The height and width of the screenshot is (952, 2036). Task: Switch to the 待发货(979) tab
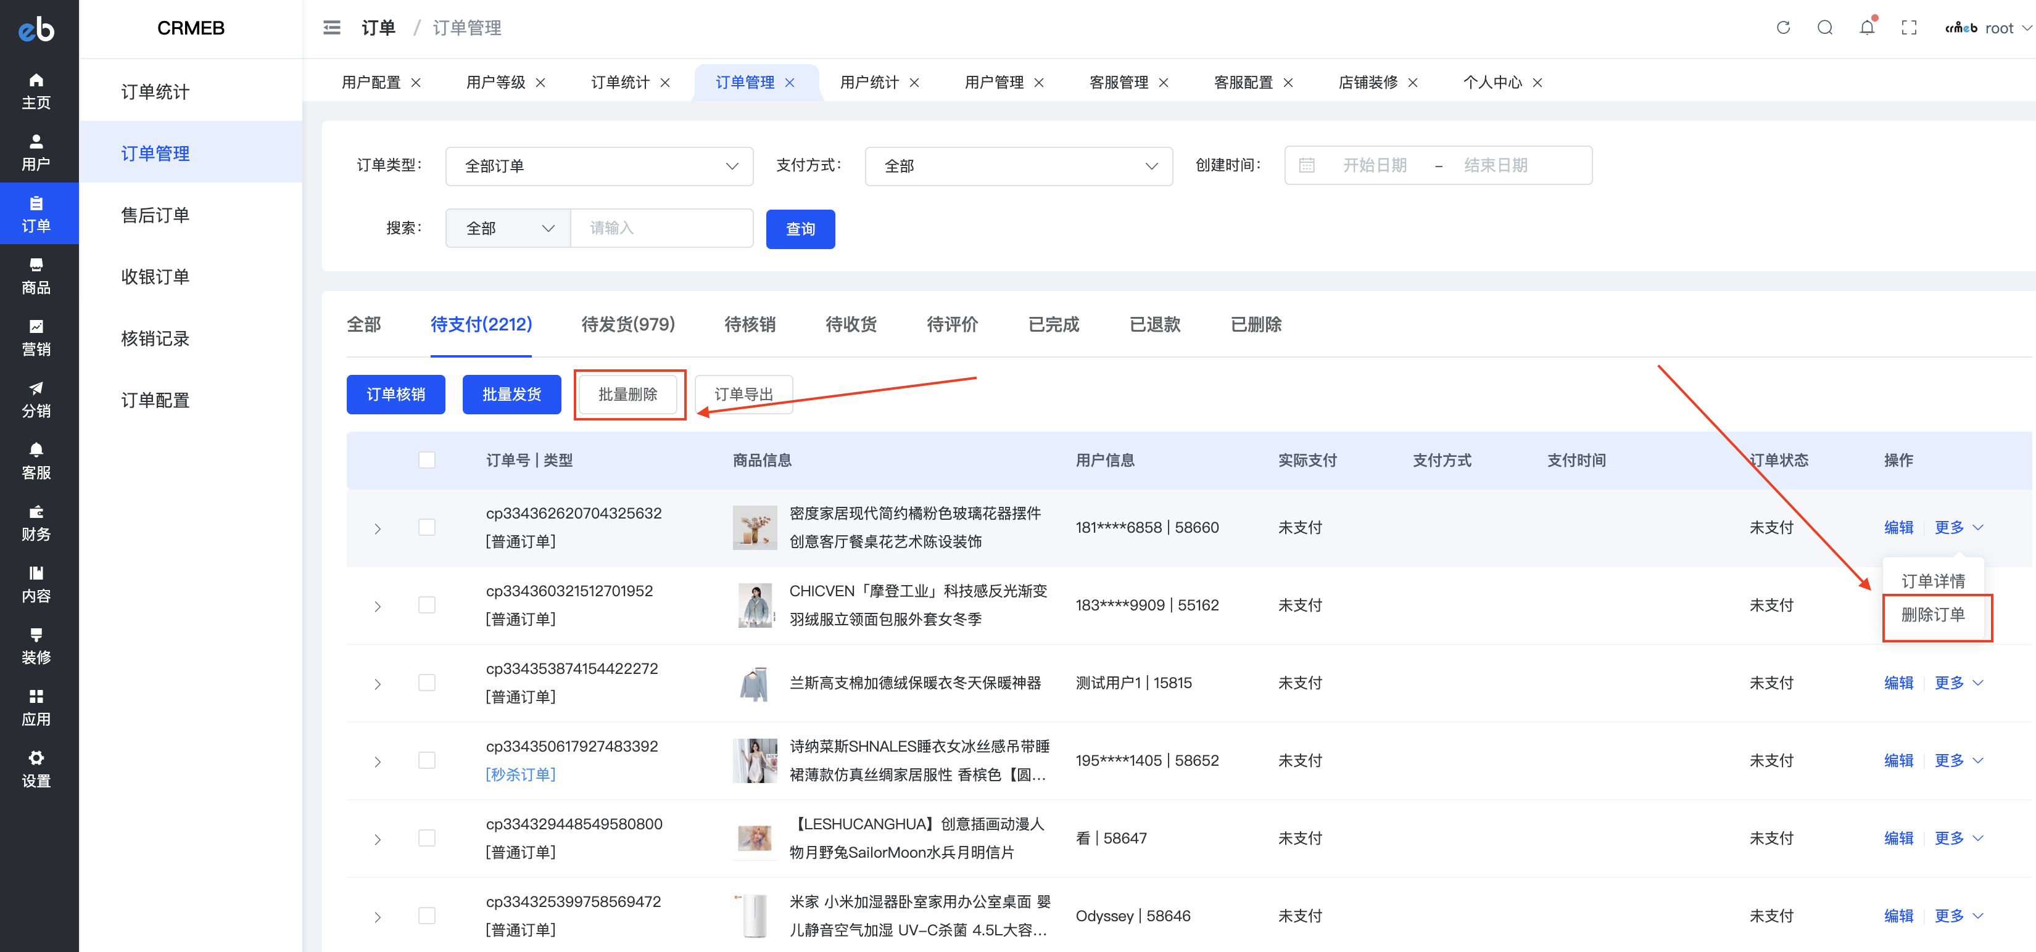click(627, 324)
